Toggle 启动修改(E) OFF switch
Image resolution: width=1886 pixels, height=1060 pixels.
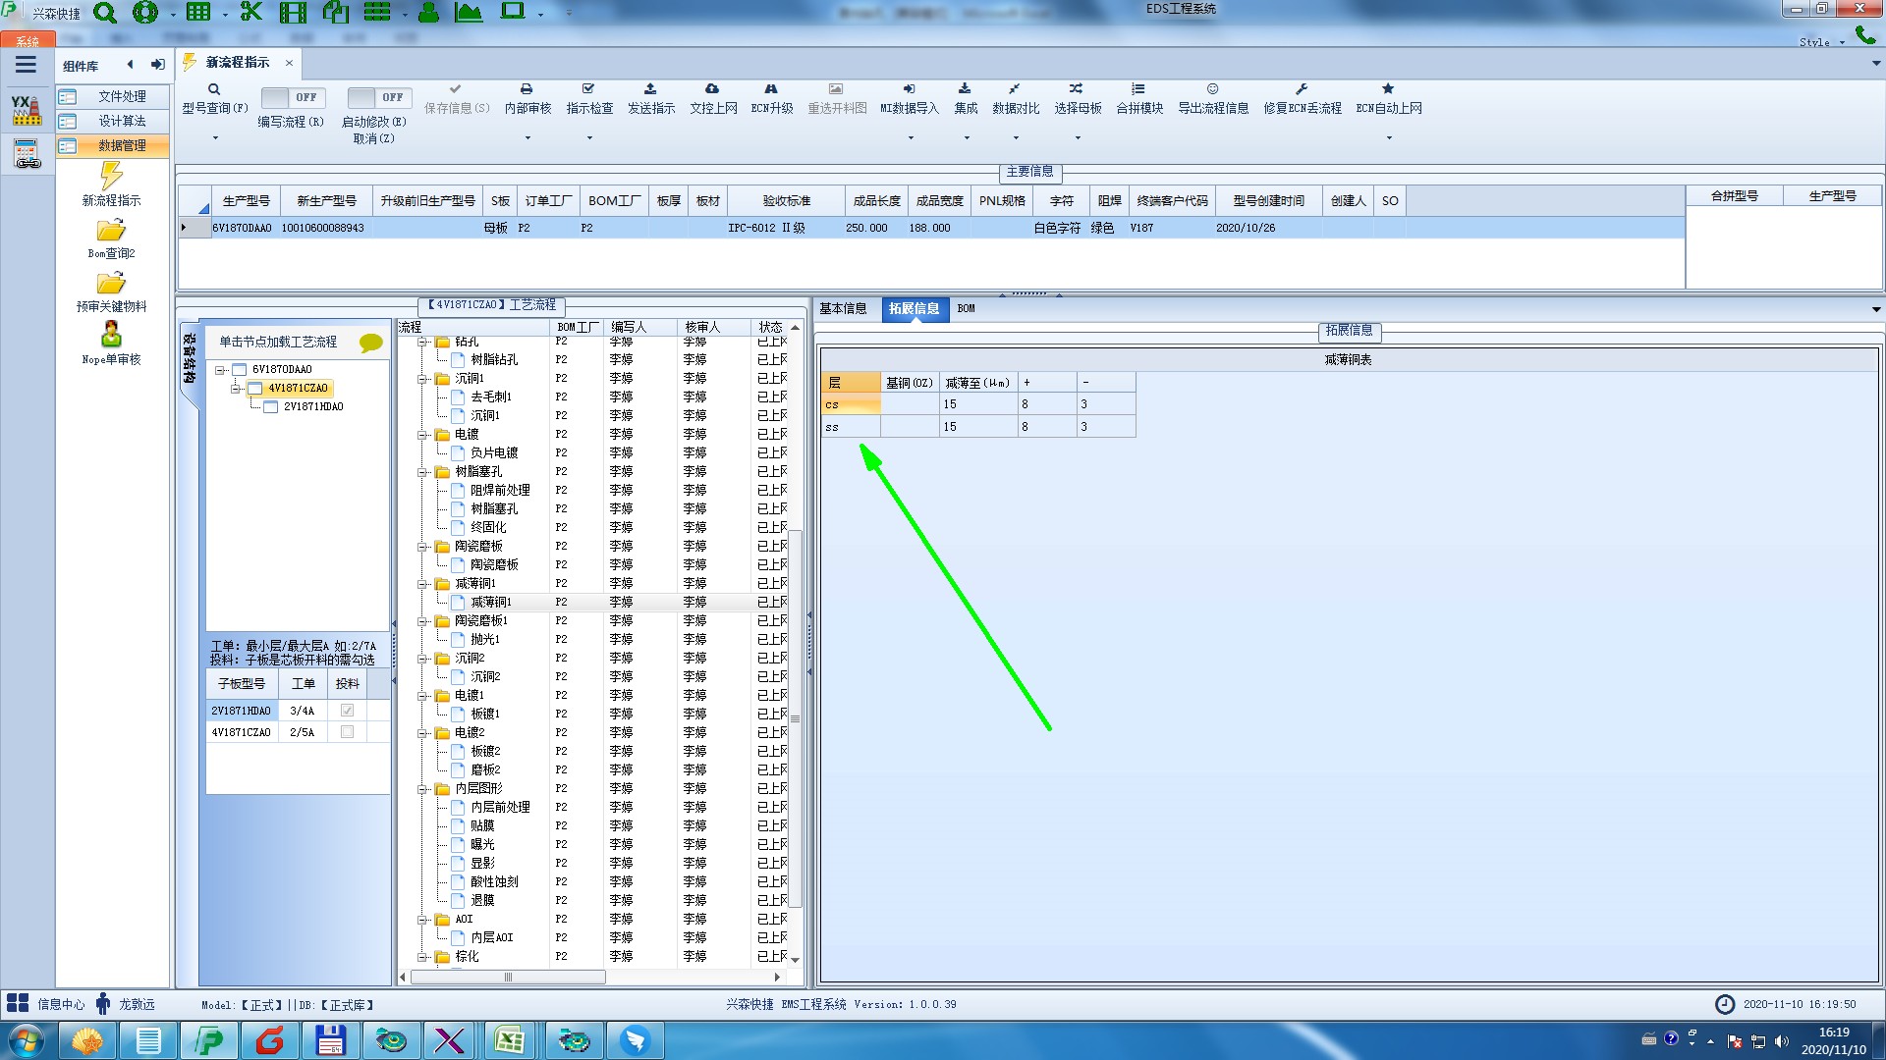(378, 97)
